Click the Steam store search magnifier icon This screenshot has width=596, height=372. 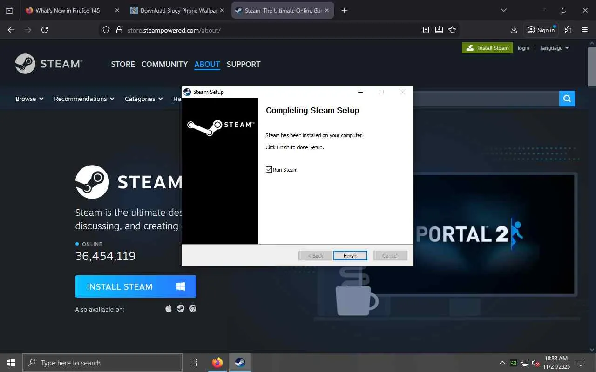coord(567,99)
